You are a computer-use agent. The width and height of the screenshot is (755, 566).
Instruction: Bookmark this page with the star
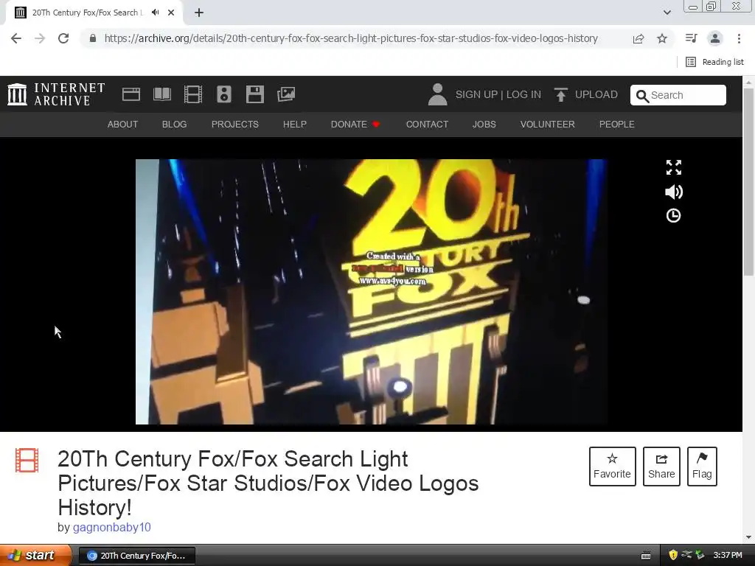click(x=662, y=38)
